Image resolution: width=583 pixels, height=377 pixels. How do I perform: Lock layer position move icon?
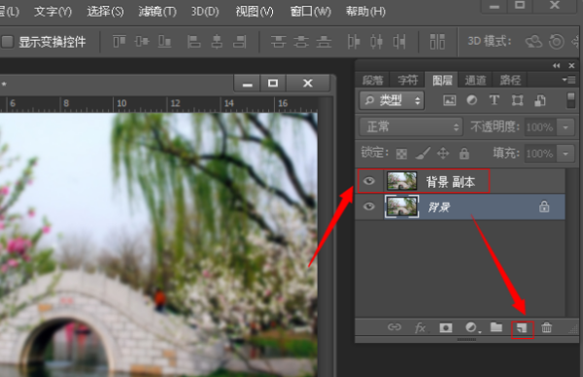443,154
